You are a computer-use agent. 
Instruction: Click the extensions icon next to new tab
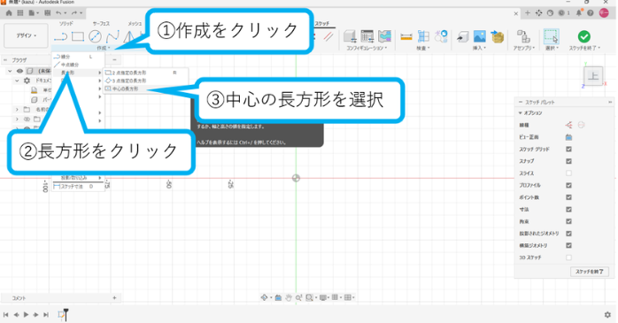(x=539, y=13)
